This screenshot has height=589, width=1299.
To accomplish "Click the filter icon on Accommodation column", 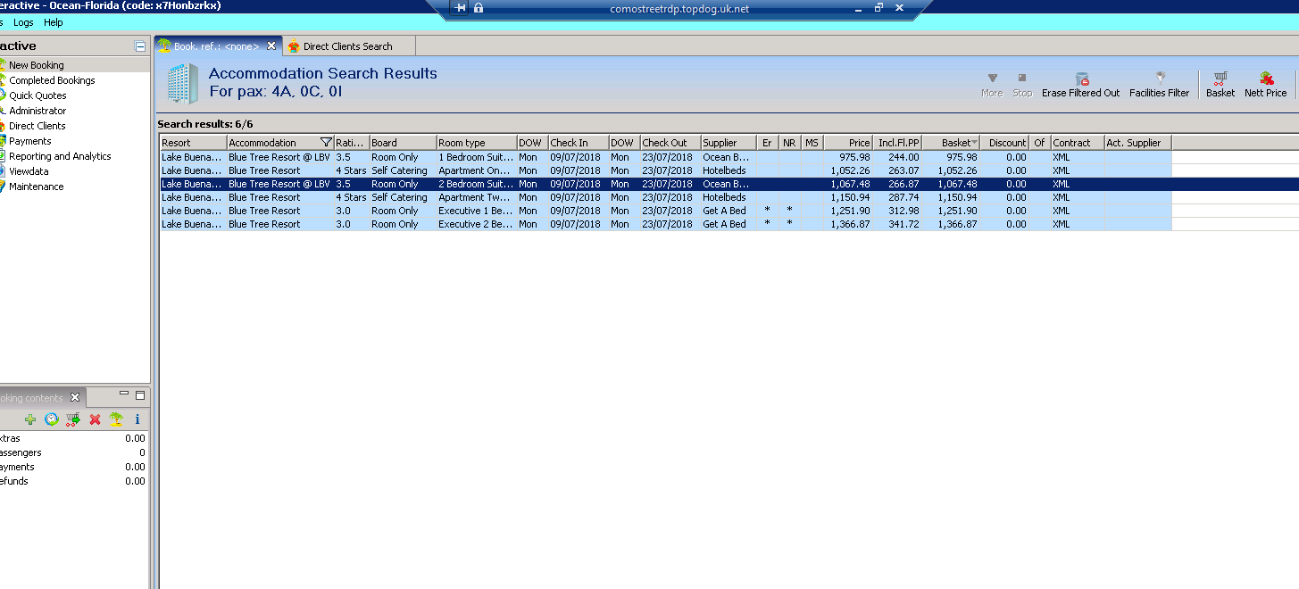I will [326, 143].
